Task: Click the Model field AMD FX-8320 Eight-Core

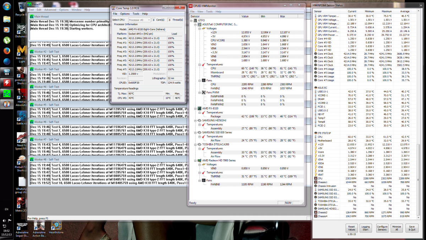Action: pos(155,29)
